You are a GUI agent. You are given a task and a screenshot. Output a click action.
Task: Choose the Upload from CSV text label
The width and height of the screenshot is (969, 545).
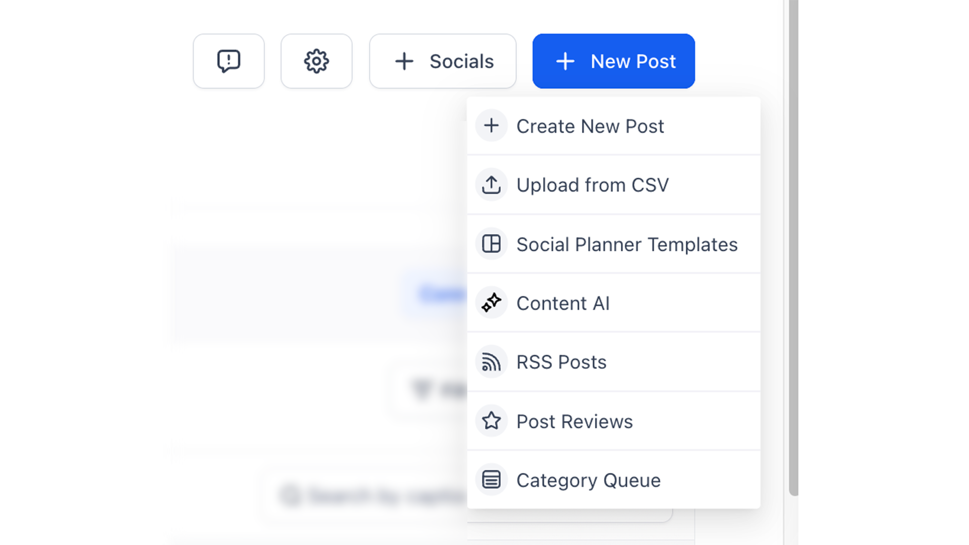pyautogui.click(x=593, y=185)
